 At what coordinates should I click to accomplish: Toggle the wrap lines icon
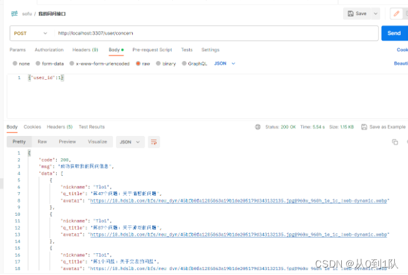(154, 142)
